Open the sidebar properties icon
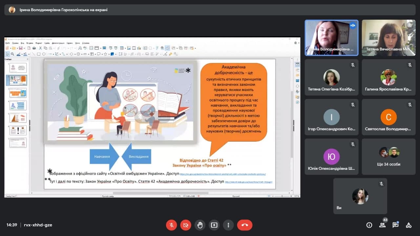The width and height of the screenshot is (420, 236). coord(297,65)
